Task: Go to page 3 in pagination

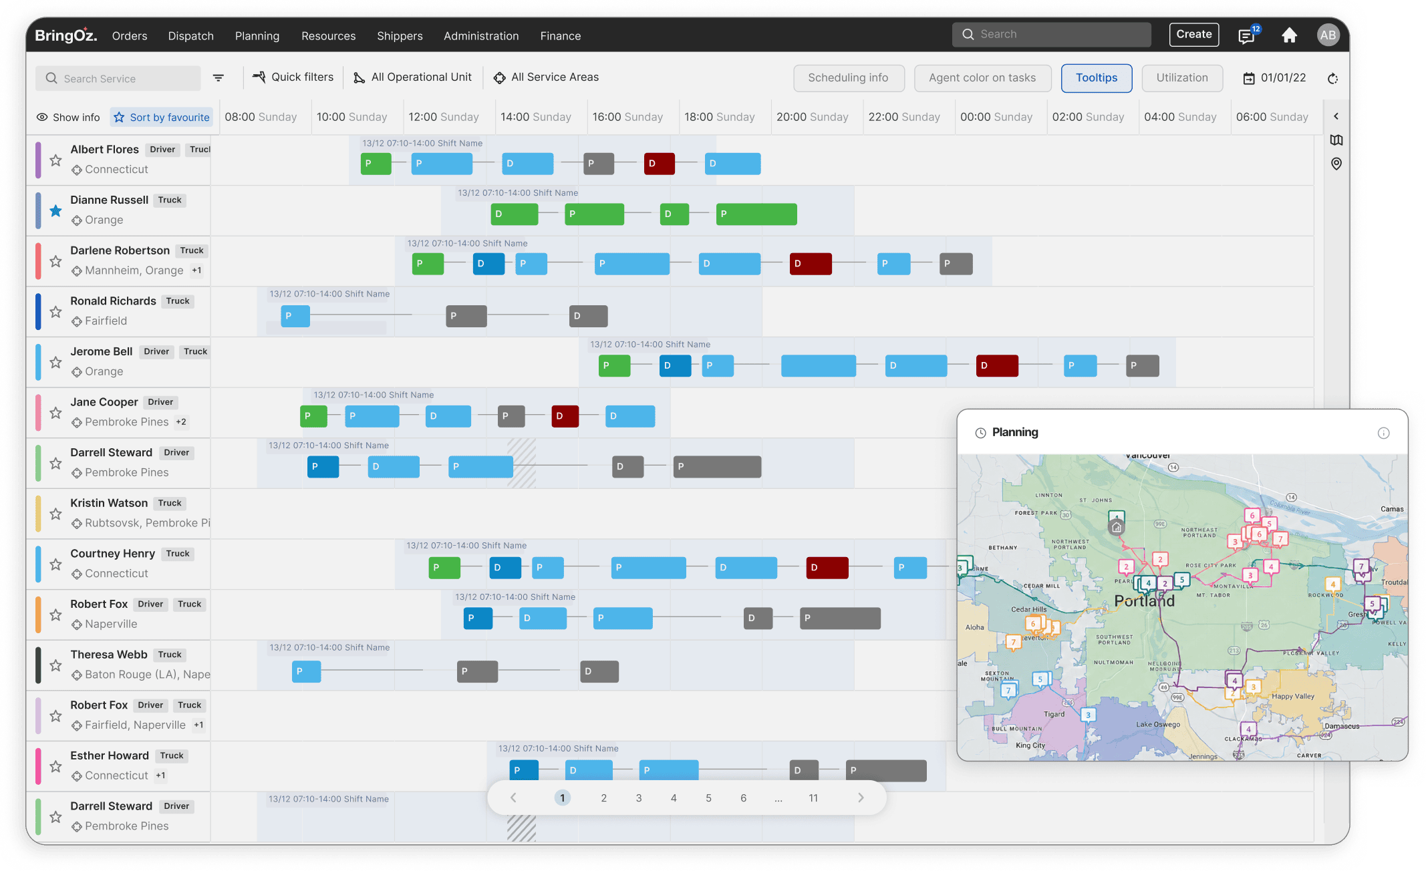Action: coord(639,798)
